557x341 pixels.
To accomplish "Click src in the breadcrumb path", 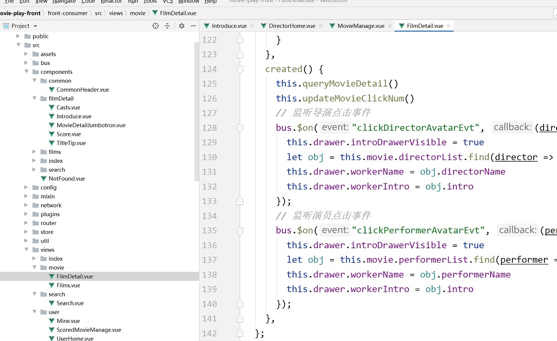I will click(x=98, y=13).
